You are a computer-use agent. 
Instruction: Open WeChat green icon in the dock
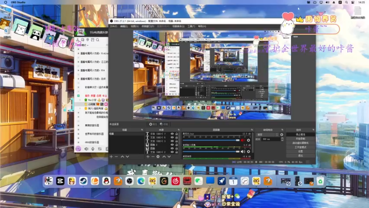pyautogui.click(x=198, y=181)
